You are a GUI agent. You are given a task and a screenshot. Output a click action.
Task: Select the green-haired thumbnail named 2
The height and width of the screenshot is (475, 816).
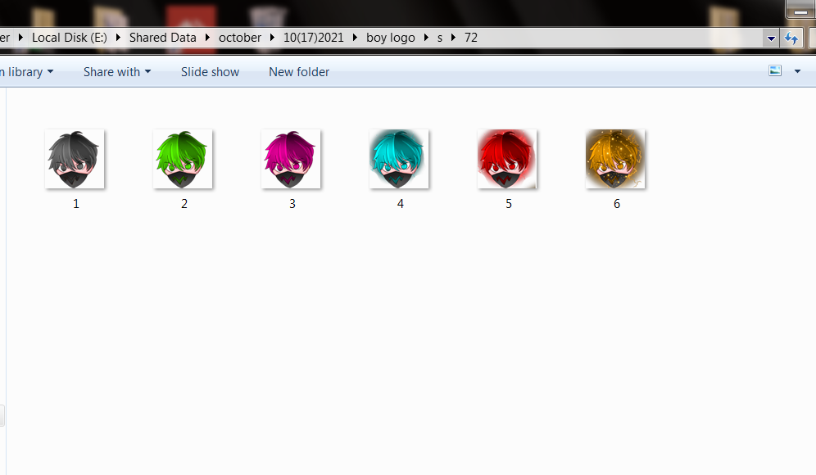click(x=183, y=159)
